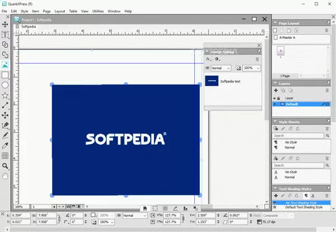Select Default Text Shading Style entry

coord(301,207)
